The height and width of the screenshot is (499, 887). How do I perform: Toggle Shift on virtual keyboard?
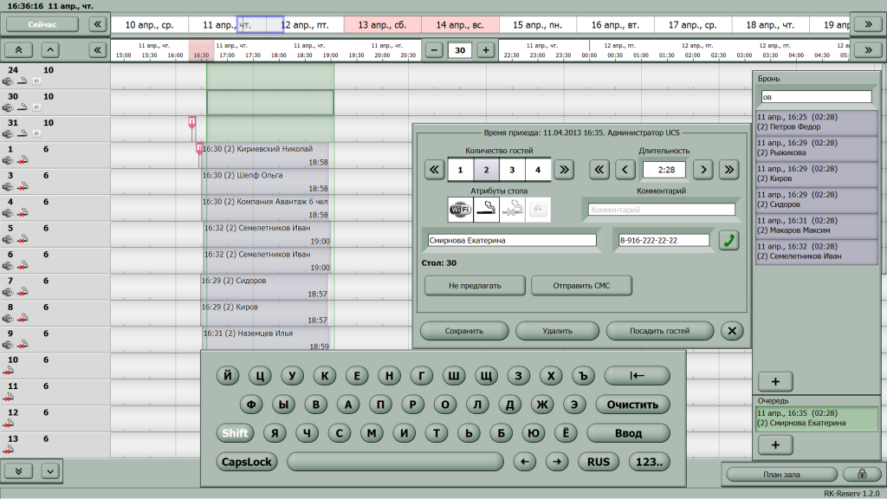coord(235,433)
